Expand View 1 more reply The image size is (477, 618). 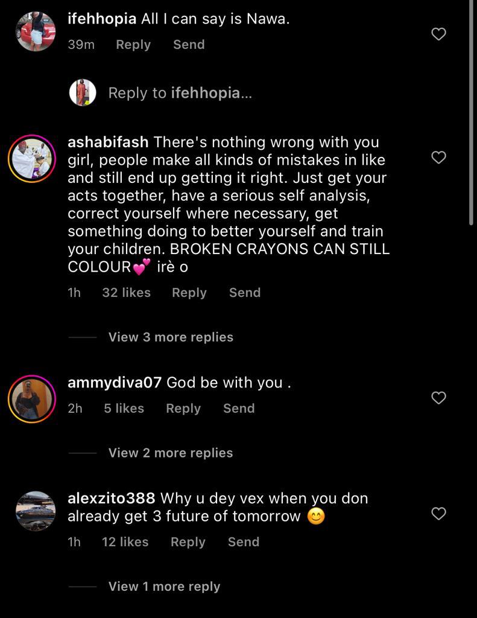(164, 587)
